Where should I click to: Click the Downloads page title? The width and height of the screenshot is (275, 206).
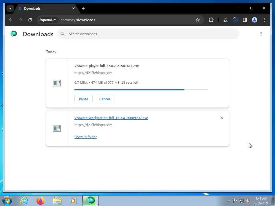point(38,34)
